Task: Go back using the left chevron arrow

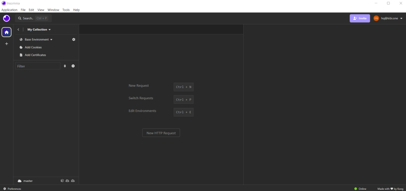Action: (18, 30)
